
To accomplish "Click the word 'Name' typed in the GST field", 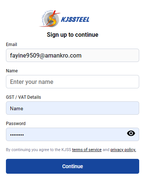I will click(17, 108).
